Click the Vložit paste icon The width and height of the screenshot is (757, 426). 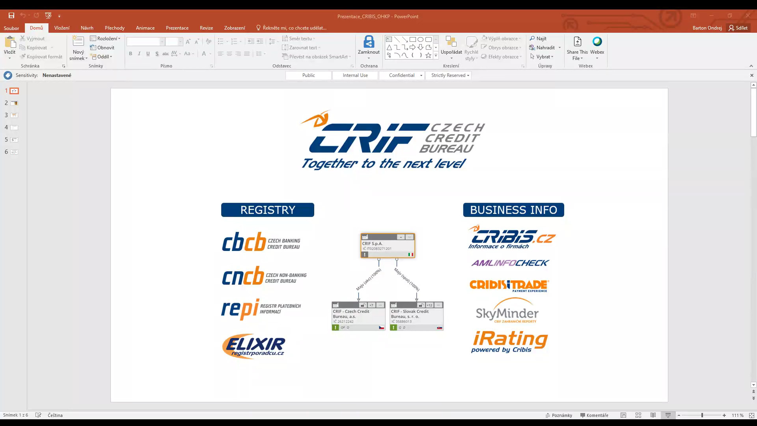10,42
